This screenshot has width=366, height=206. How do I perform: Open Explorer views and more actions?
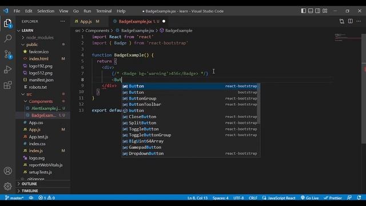click(x=63, y=21)
